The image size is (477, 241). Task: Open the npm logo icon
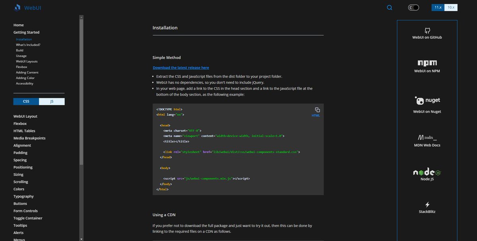[427, 63]
